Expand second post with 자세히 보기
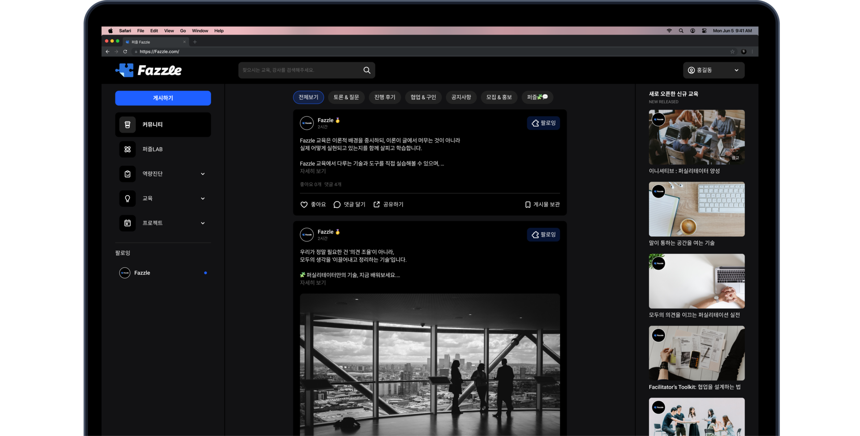 point(313,283)
